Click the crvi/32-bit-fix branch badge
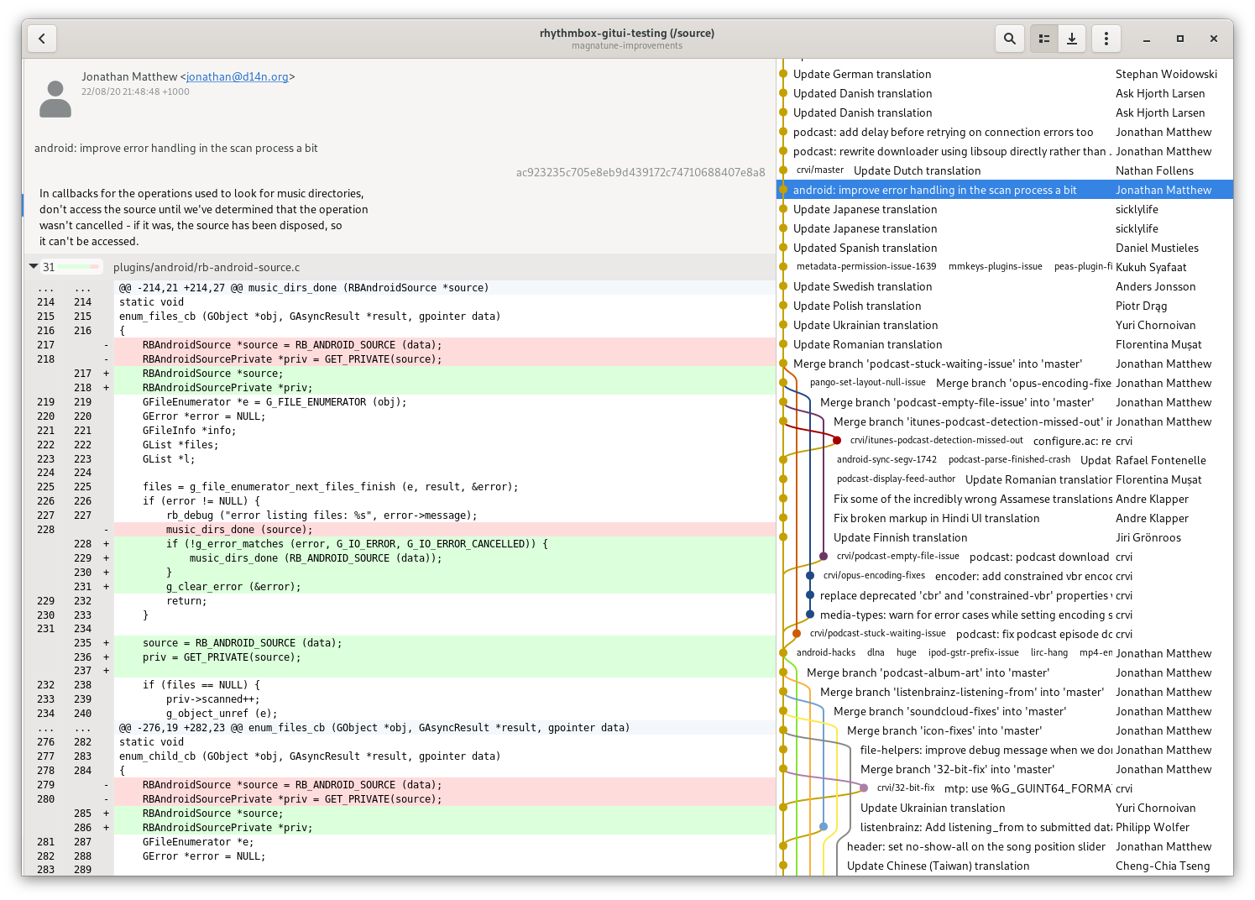1255x900 pixels. pyautogui.click(x=905, y=787)
